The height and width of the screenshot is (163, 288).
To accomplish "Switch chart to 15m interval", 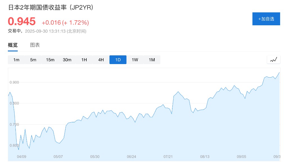I will coord(50,60).
